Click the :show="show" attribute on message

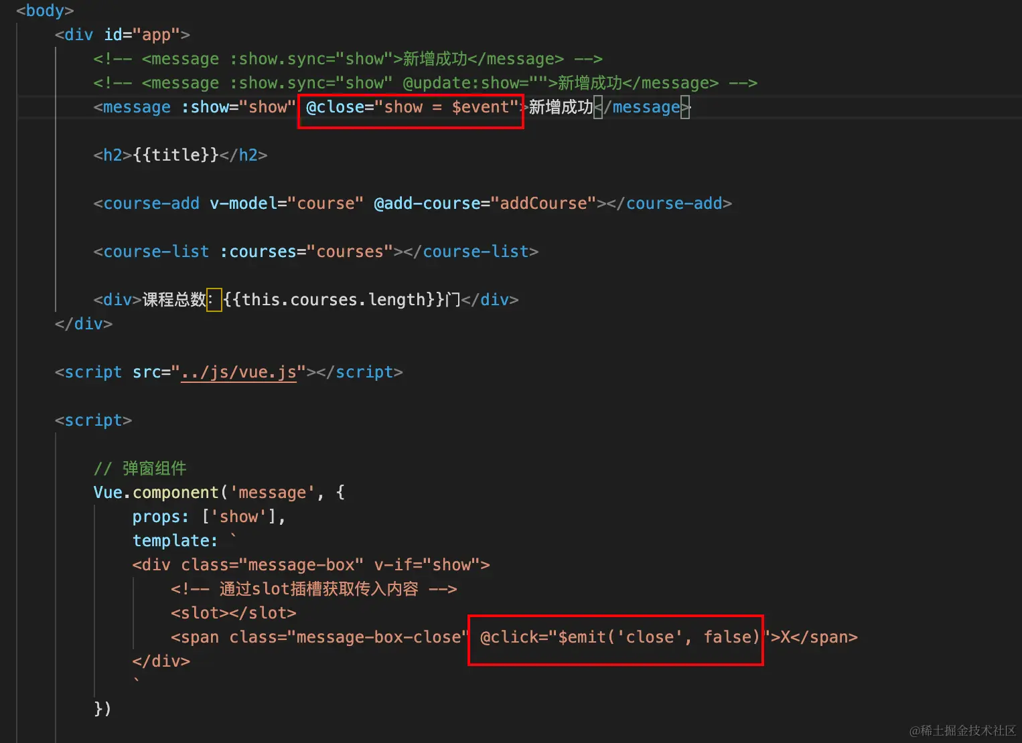click(x=238, y=107)
